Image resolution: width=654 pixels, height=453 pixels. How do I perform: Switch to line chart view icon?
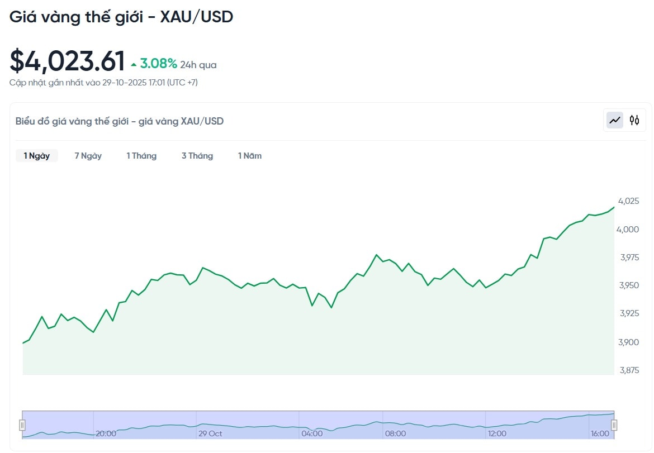click(615, 120)
